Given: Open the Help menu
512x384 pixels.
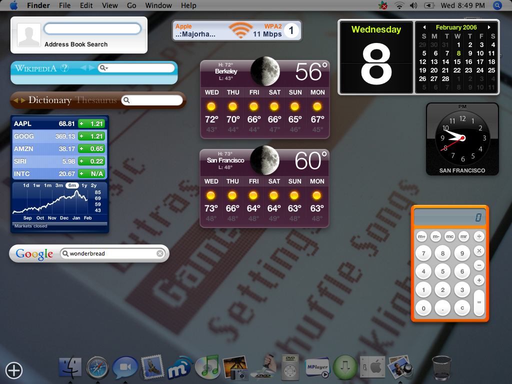Looking at the screenshot, I should click(188, 5).
